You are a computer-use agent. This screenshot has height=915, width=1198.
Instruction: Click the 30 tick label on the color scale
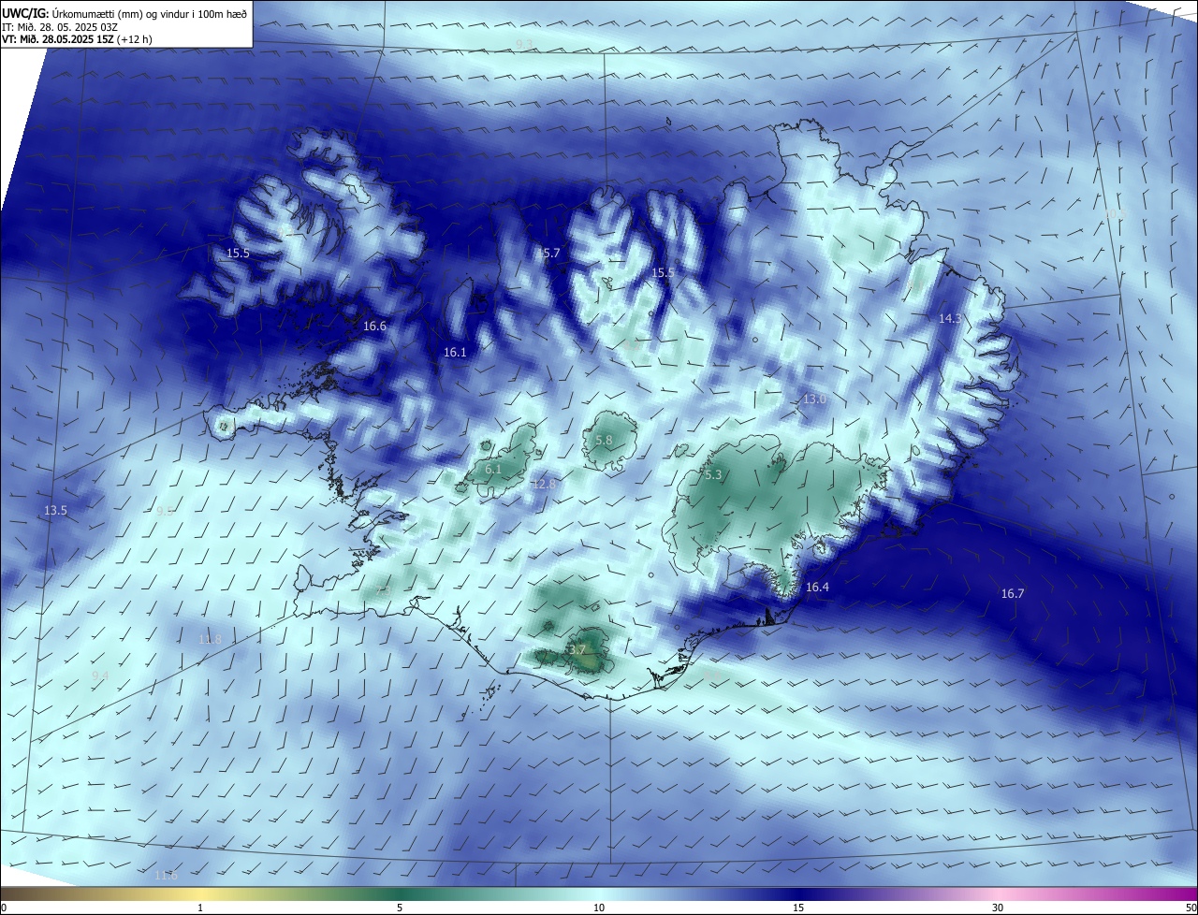[x=998, y=908]
